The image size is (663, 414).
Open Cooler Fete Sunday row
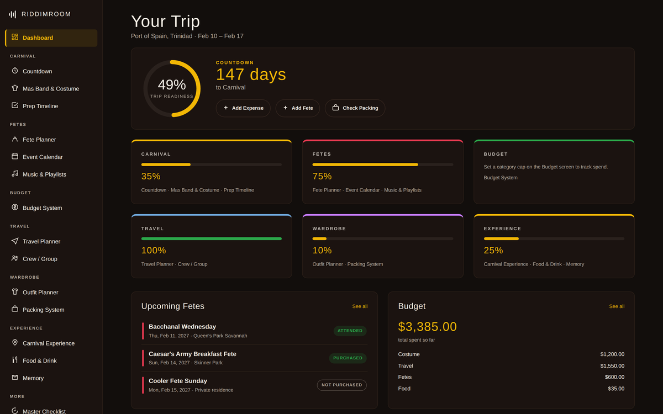pos(254,385)
